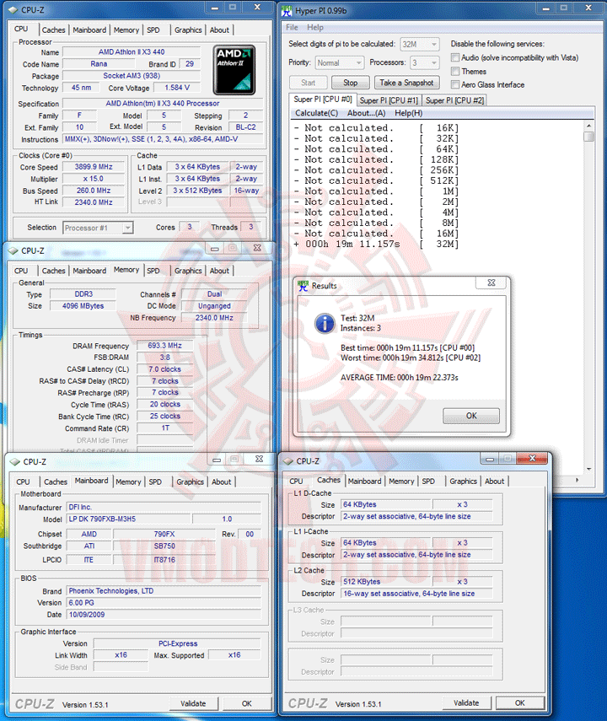607x721 pixels.
Task: Click the Hyper PI icon in Results dialog title
Action: coord(303,286)
